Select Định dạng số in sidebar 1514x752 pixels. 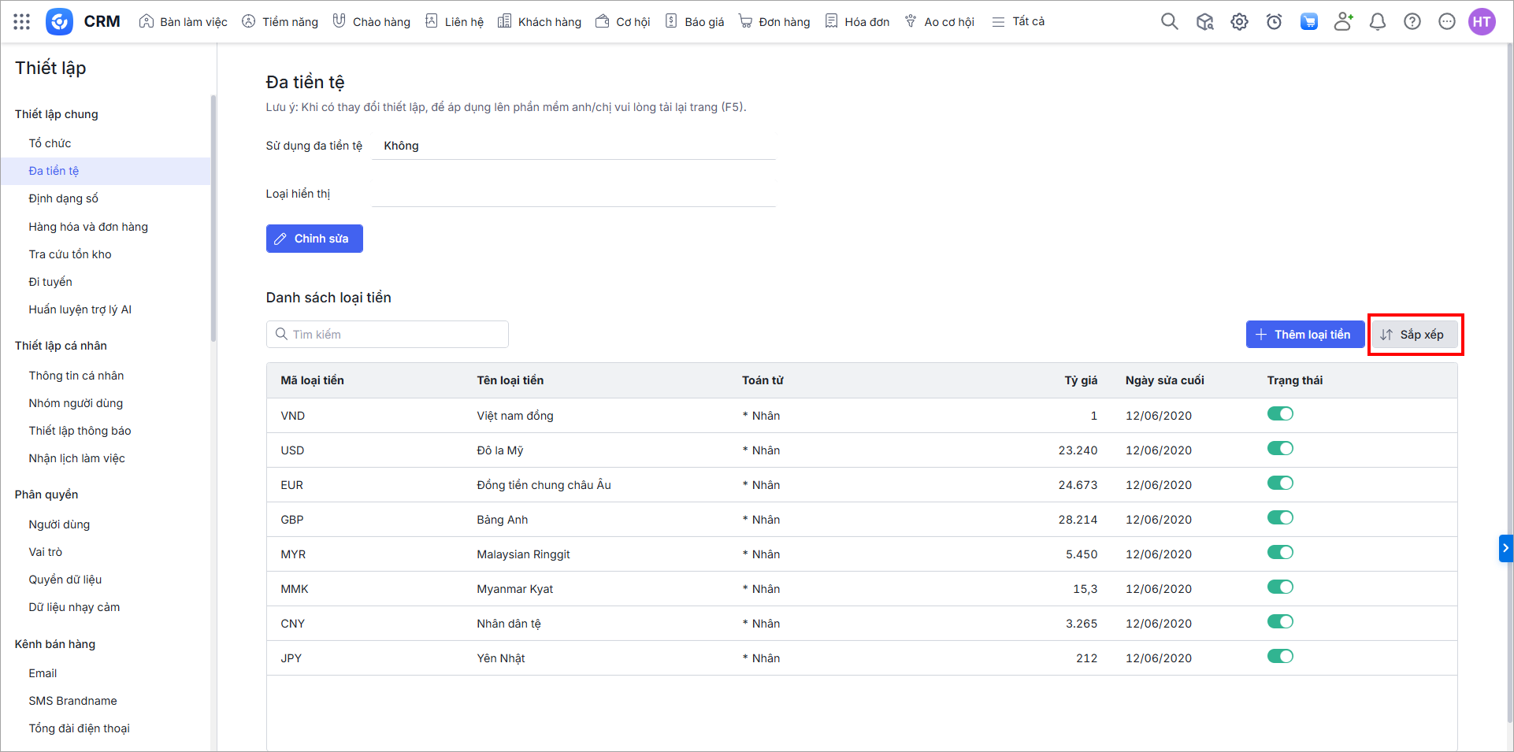(x=64, y=198)
